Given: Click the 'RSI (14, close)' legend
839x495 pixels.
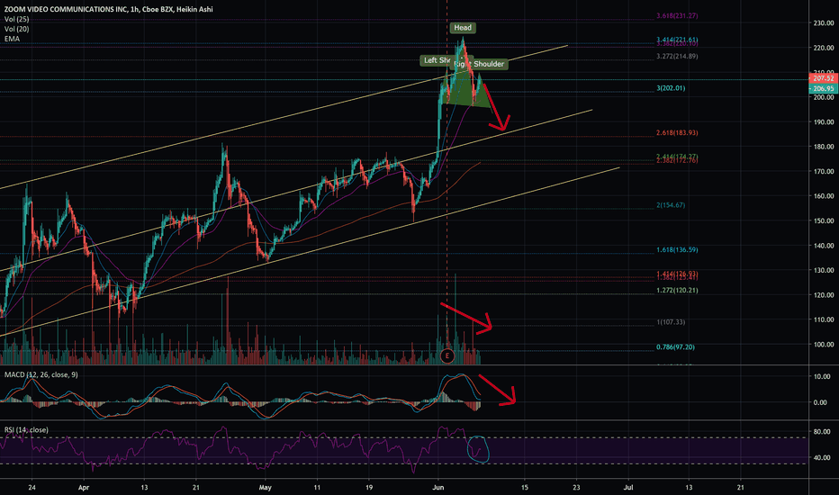Looking at the screenshot, I should tap(26, 429).
